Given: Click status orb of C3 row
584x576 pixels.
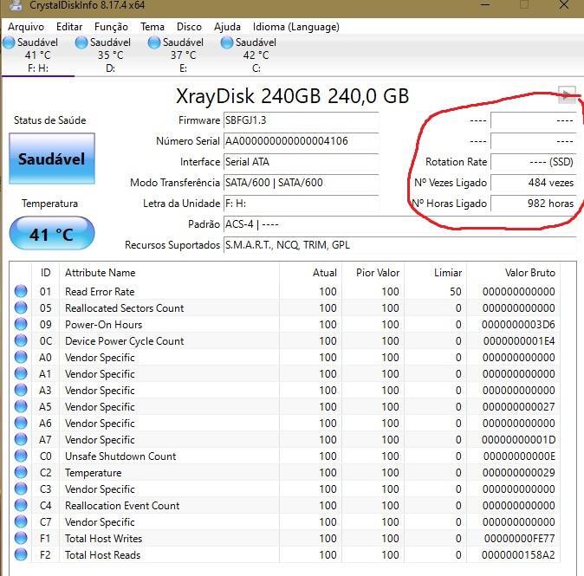Looking at the screenshot, I should [x=21, y=489].
